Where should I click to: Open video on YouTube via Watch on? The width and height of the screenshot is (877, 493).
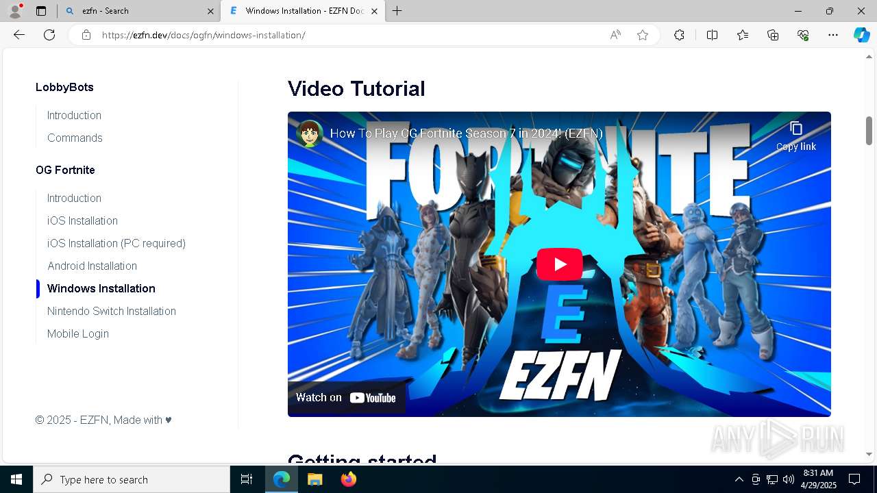coord(346,397)
